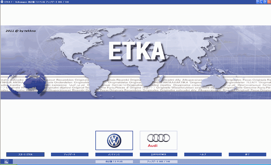Click the ETKA app icon in the title bar

click(x=2, y=2)
